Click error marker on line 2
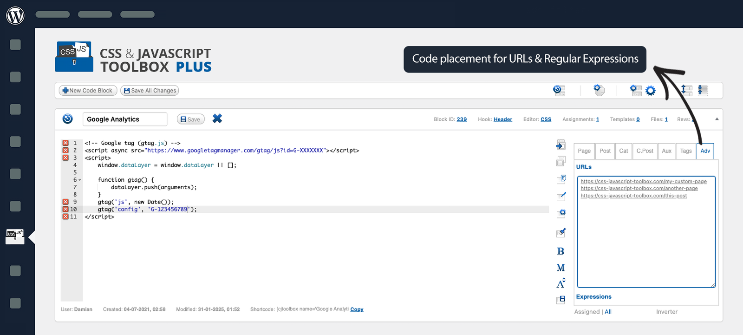This screenshot has height=335, width=743. pyautogui.click(x=65, y=151)
